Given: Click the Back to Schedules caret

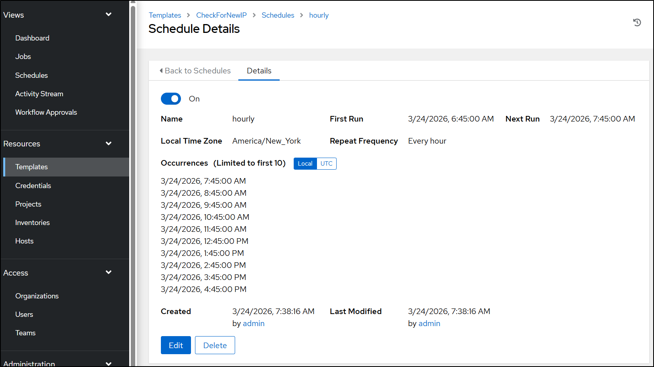Looking at the screenshot, I should (x=161, y=71).
